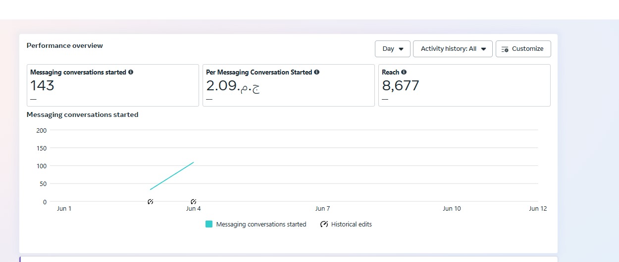619x262 pixels.
Task: Click info icon beside Messaging conversations started metric
Action: click(131, 72)
